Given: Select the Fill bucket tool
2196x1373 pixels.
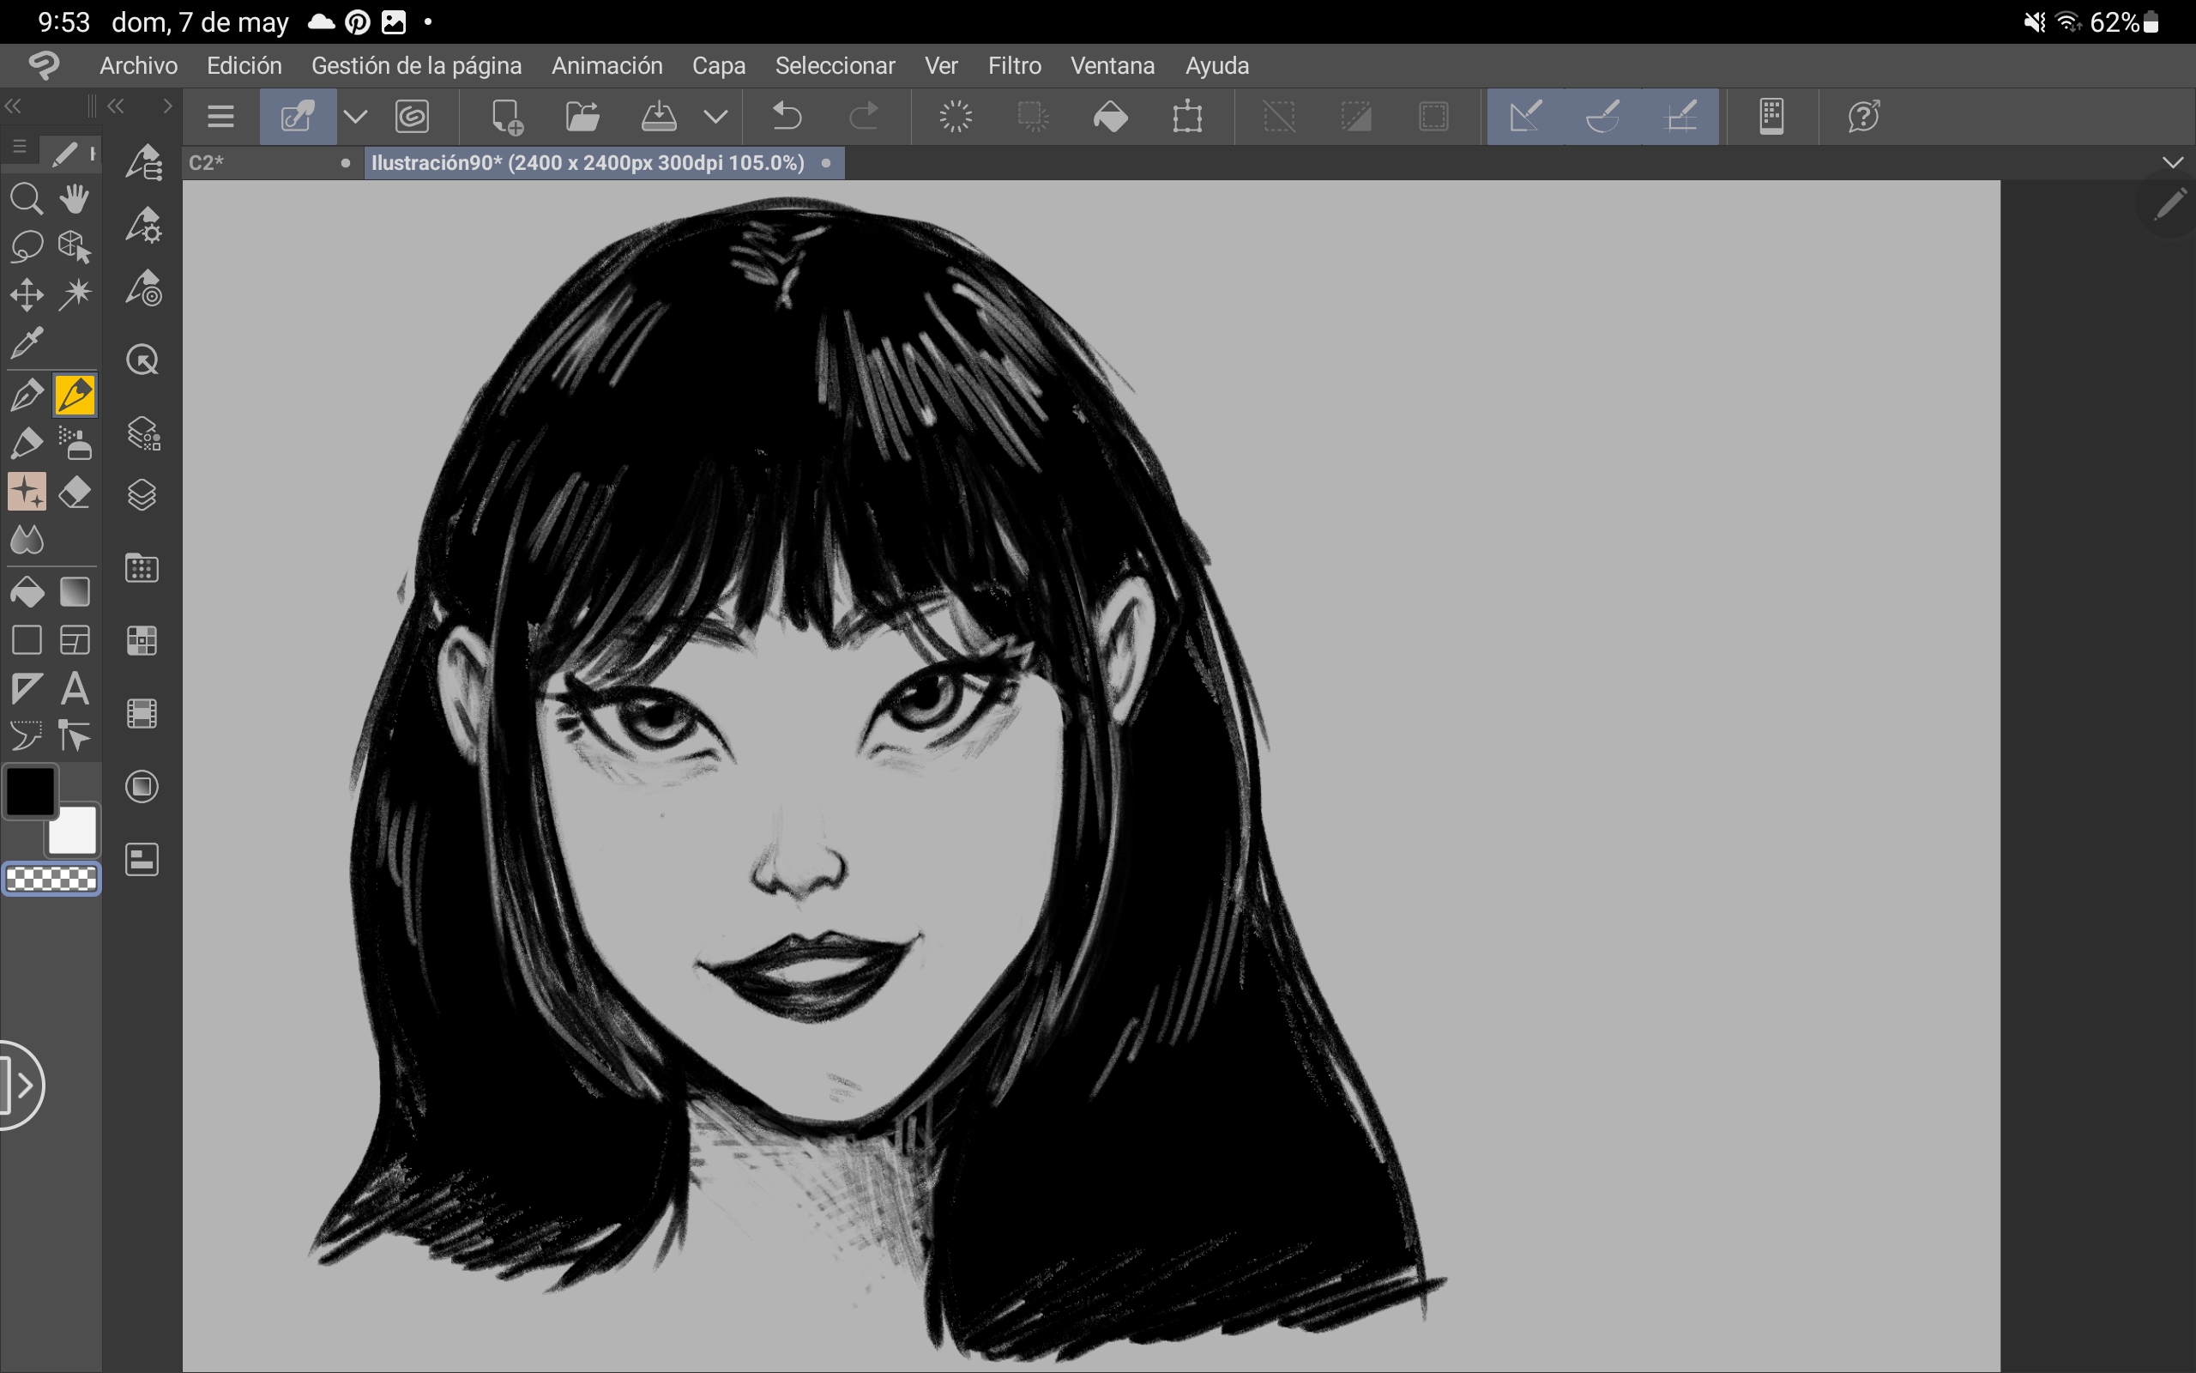Looking at the screenshot, I should tap(27, 592).
